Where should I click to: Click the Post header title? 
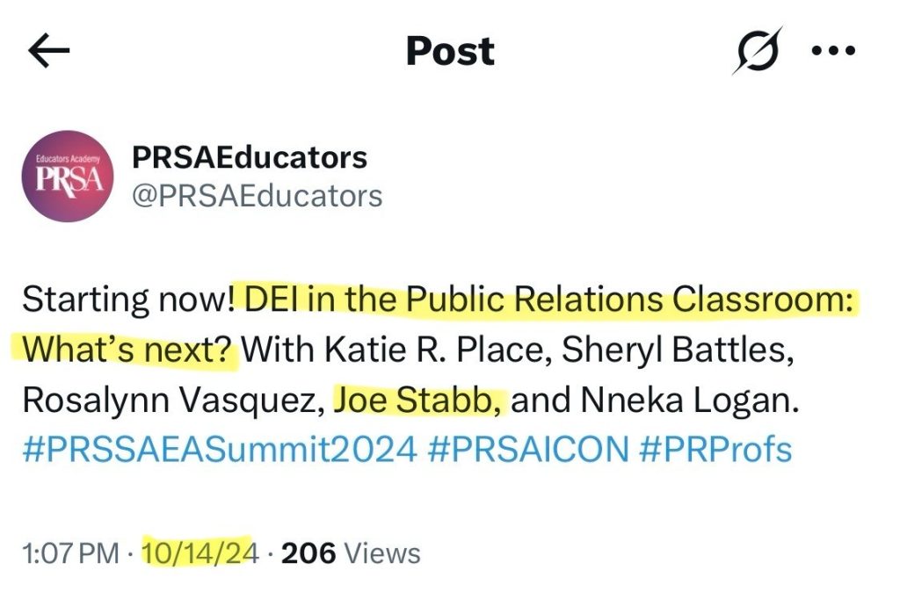pyautogui.click(x=450, y=51)
